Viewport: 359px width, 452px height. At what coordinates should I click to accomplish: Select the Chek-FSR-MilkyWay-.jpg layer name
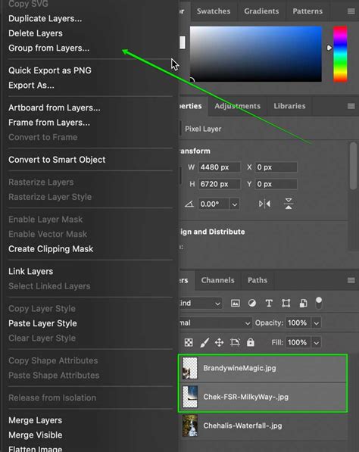tap(245, 397)
